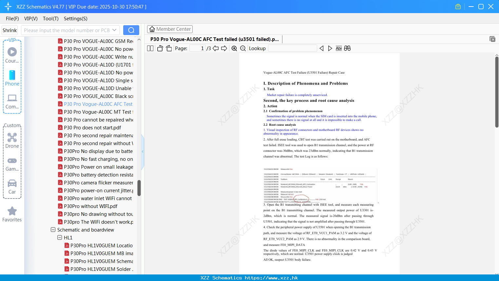
Task: Click the XZZ star logo in title bar
Action: tap(8, 7)
